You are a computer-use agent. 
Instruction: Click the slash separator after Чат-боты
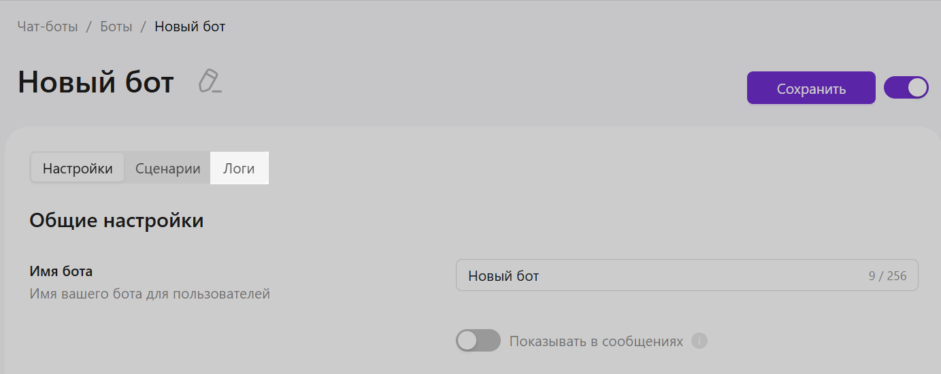[x=89, y=27]
